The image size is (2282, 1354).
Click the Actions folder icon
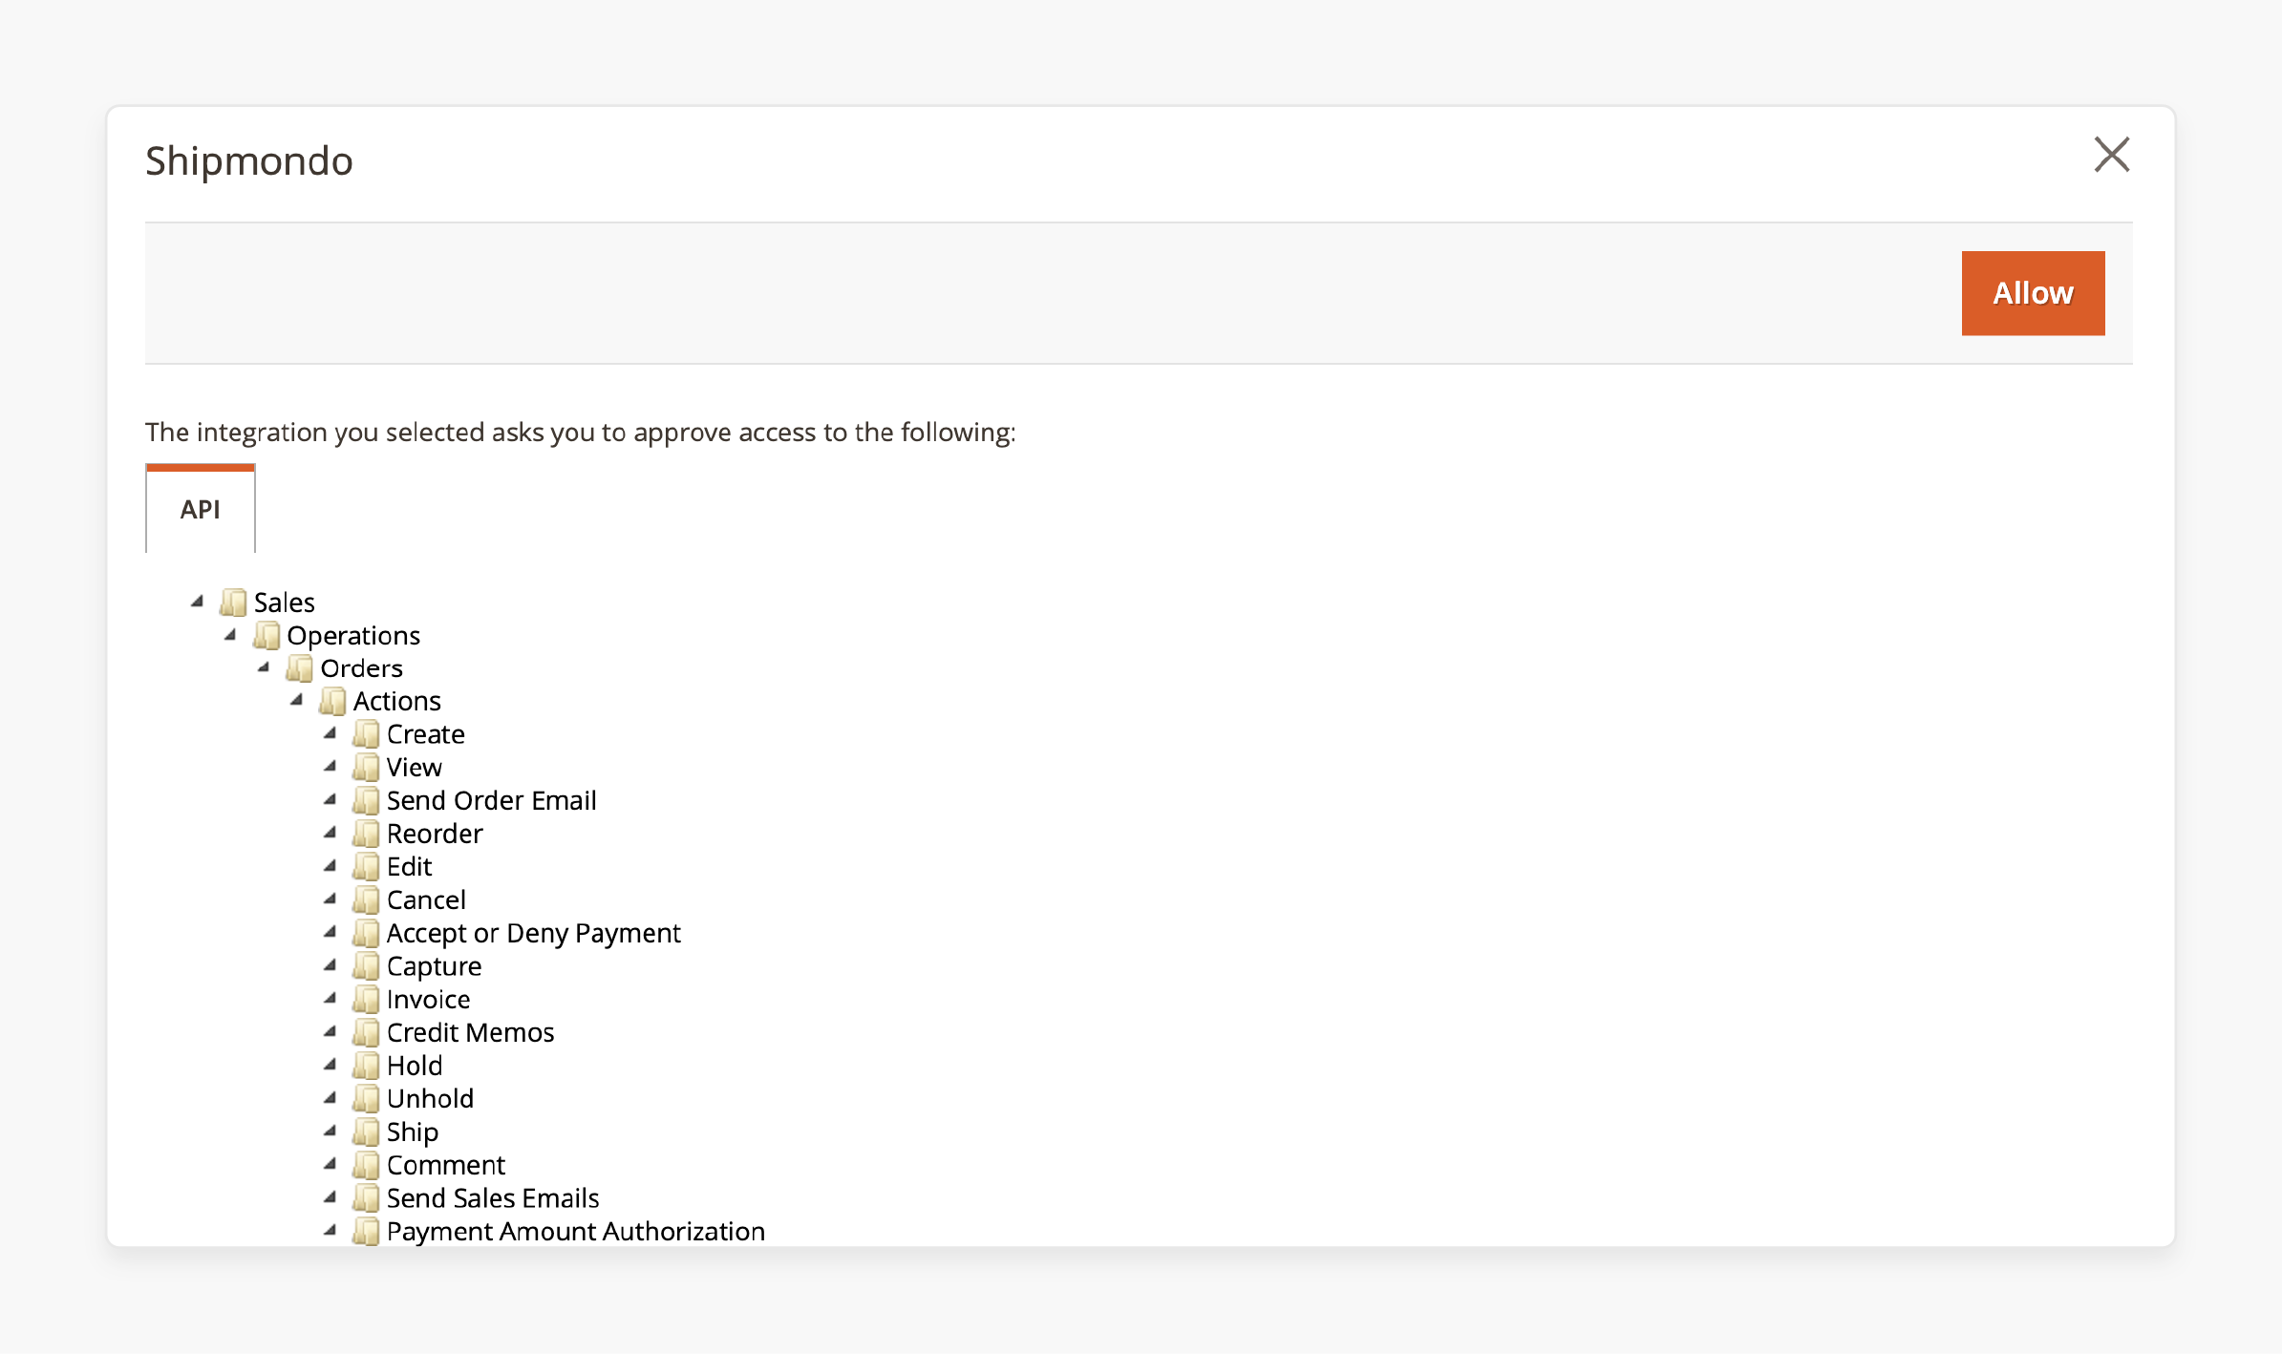(x=332, y=702)
